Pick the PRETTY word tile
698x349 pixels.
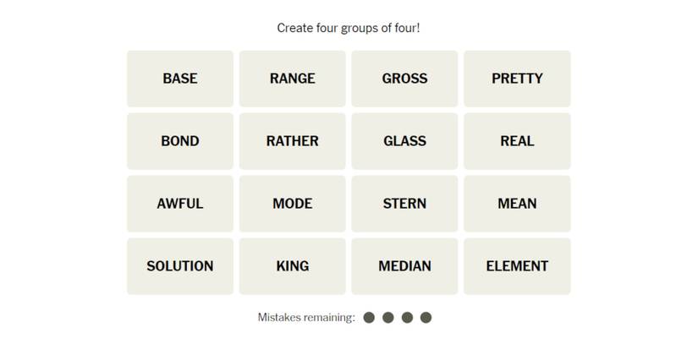(517, 79)
